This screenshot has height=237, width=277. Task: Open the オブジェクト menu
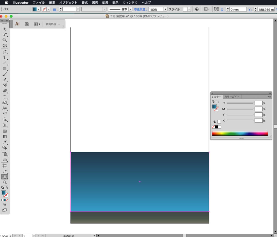point(68,2)
